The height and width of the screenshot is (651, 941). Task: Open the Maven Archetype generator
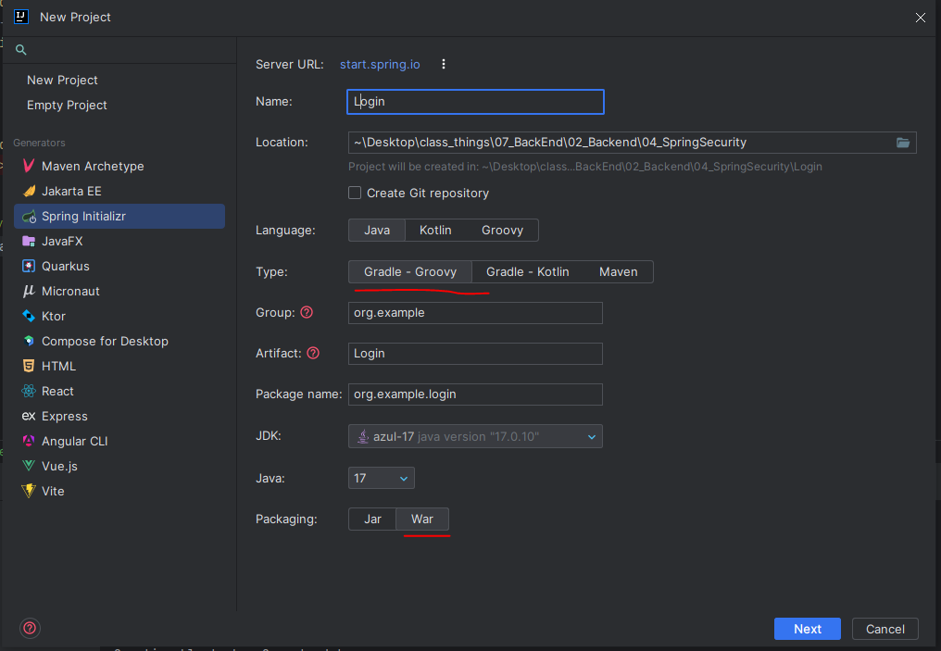[119, 166]
